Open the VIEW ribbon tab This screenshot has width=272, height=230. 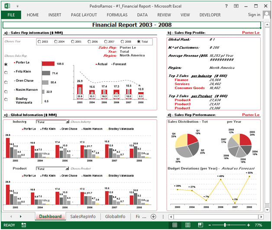[185, 15]
